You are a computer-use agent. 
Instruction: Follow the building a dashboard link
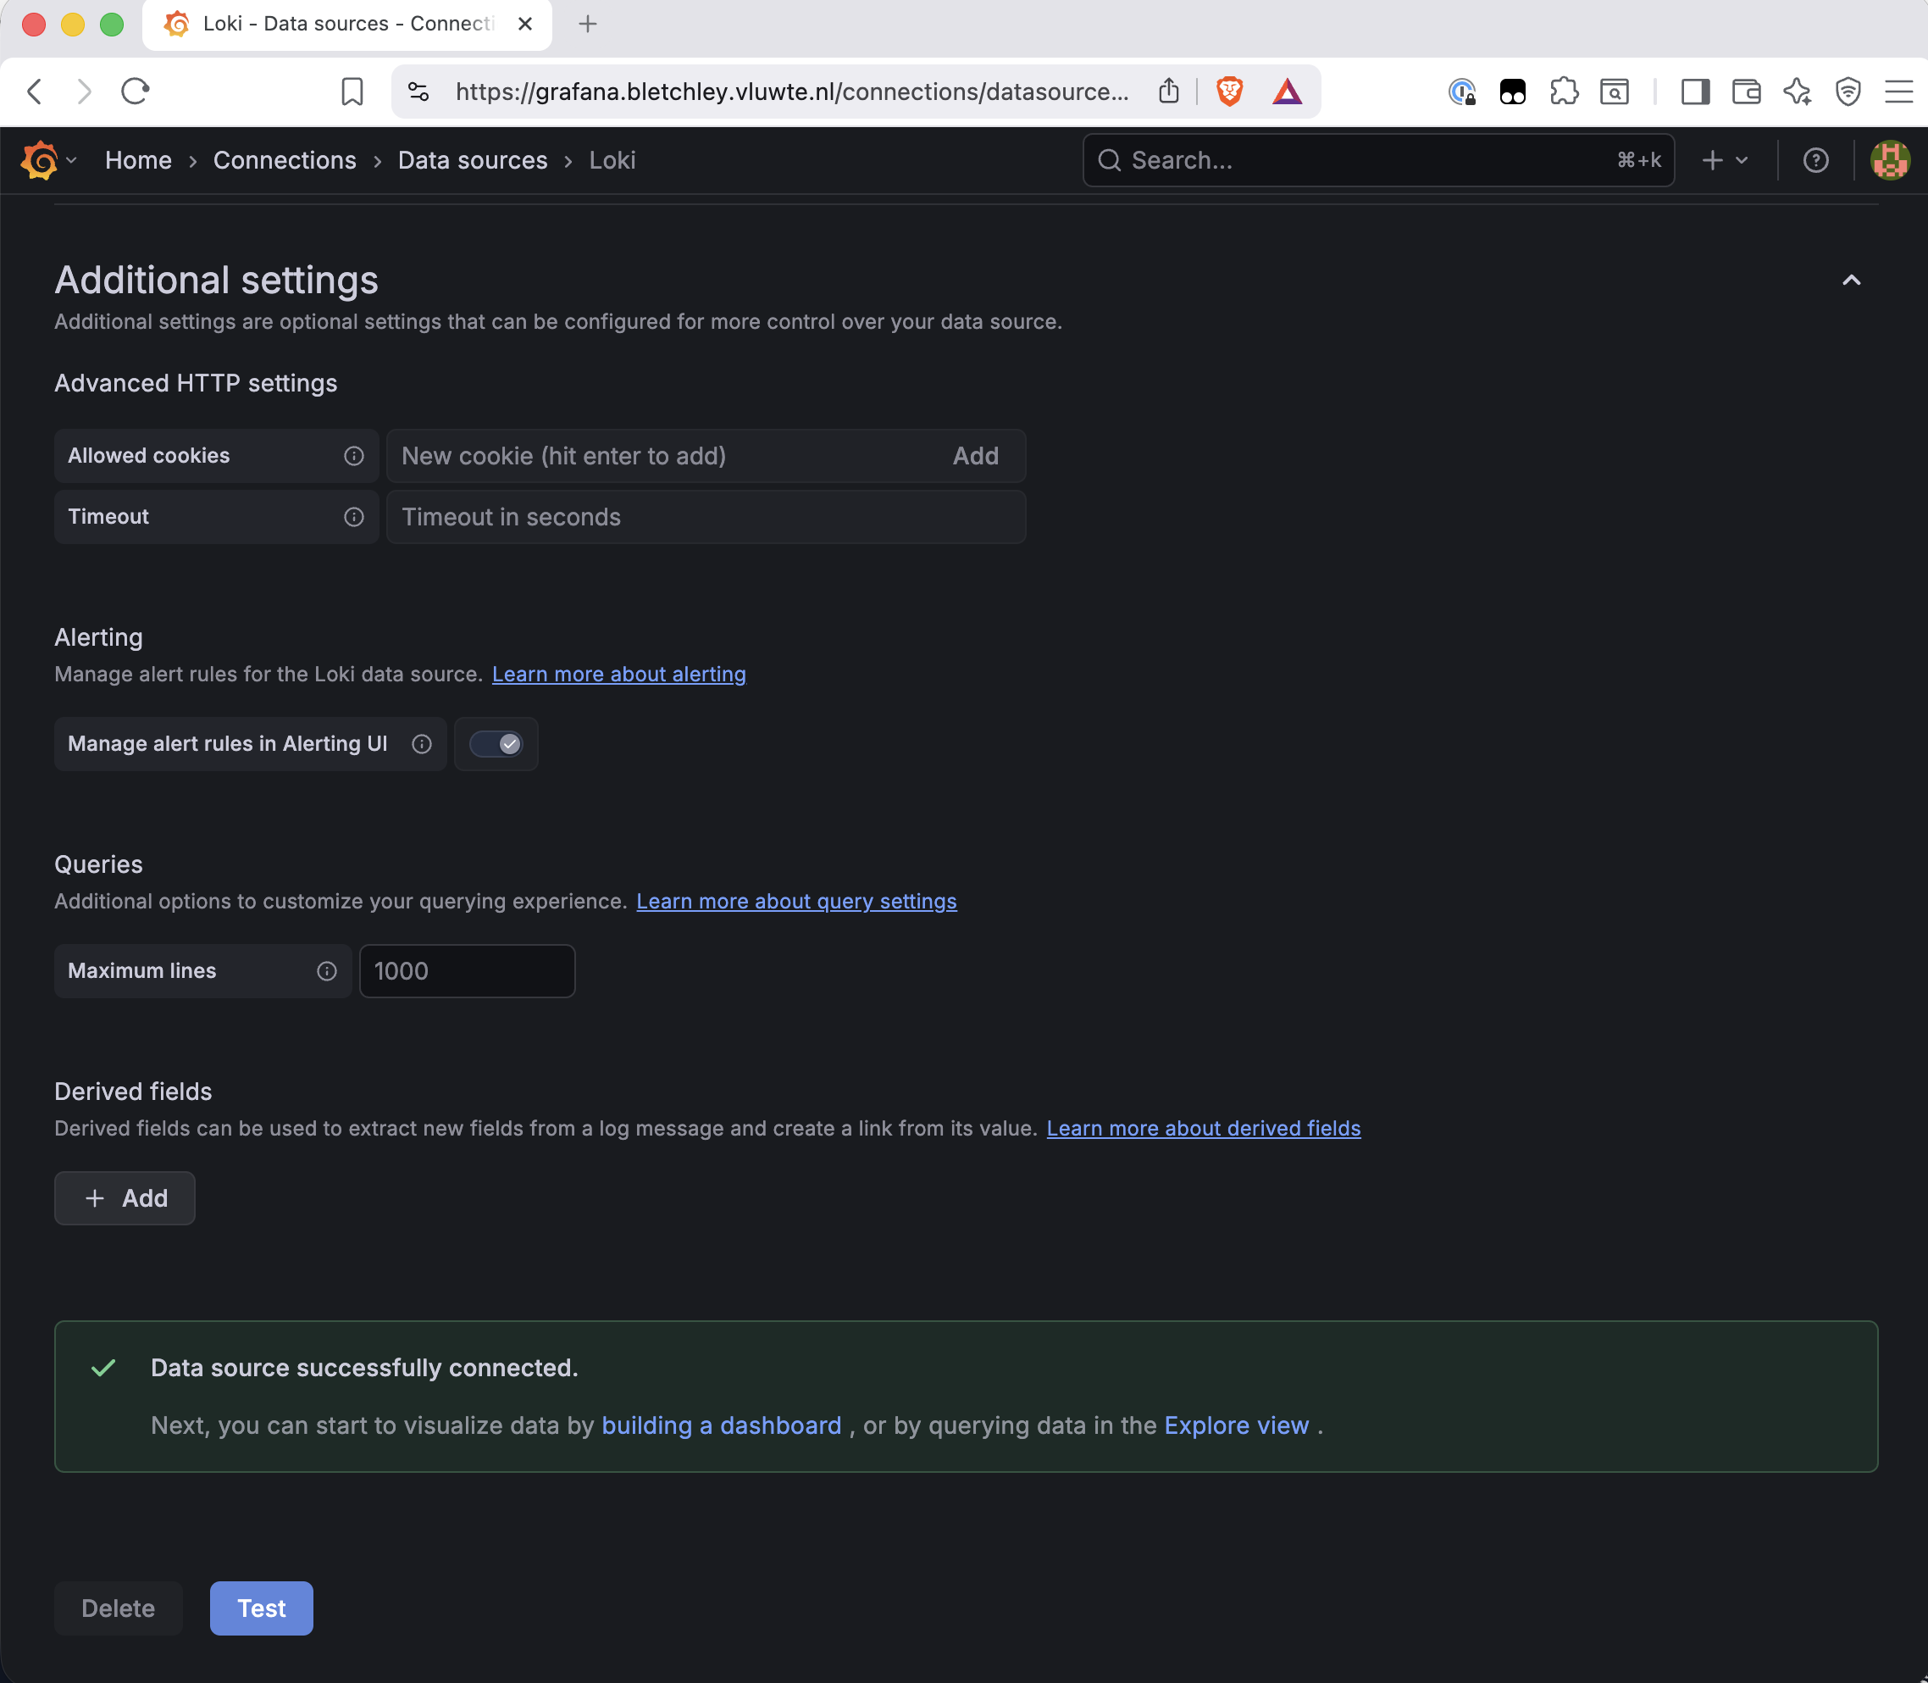[x=721, y=1425]
